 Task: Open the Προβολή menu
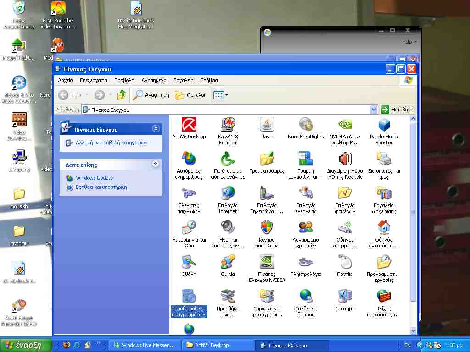tap(124, 80)
